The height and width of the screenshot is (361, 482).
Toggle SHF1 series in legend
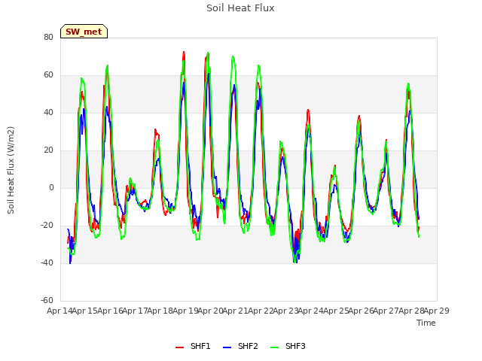193,346
